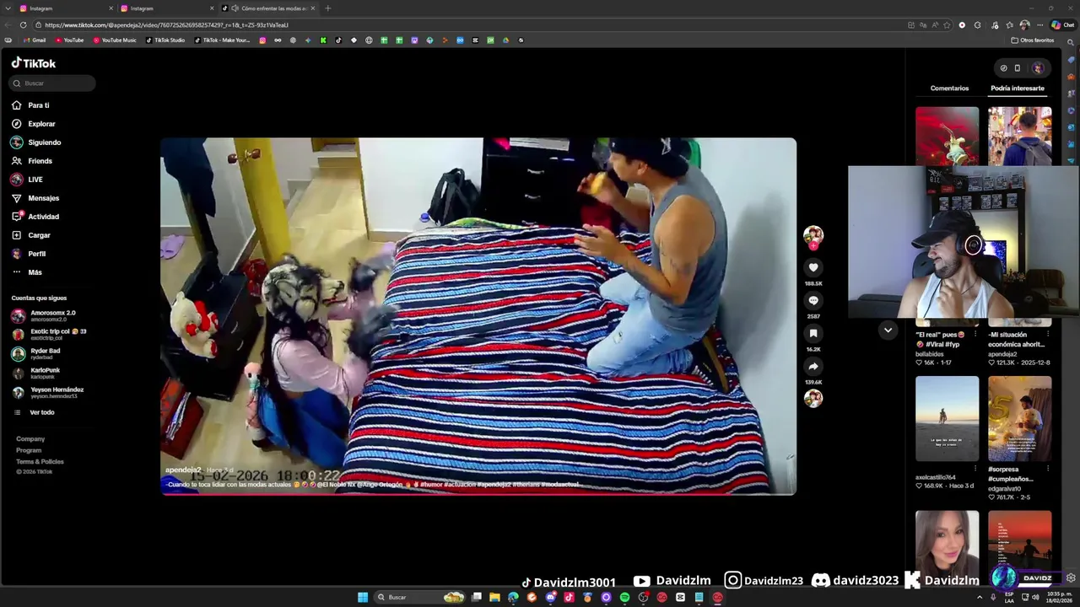
Task: Expand the Program footer section
Action: coord(29,450)
